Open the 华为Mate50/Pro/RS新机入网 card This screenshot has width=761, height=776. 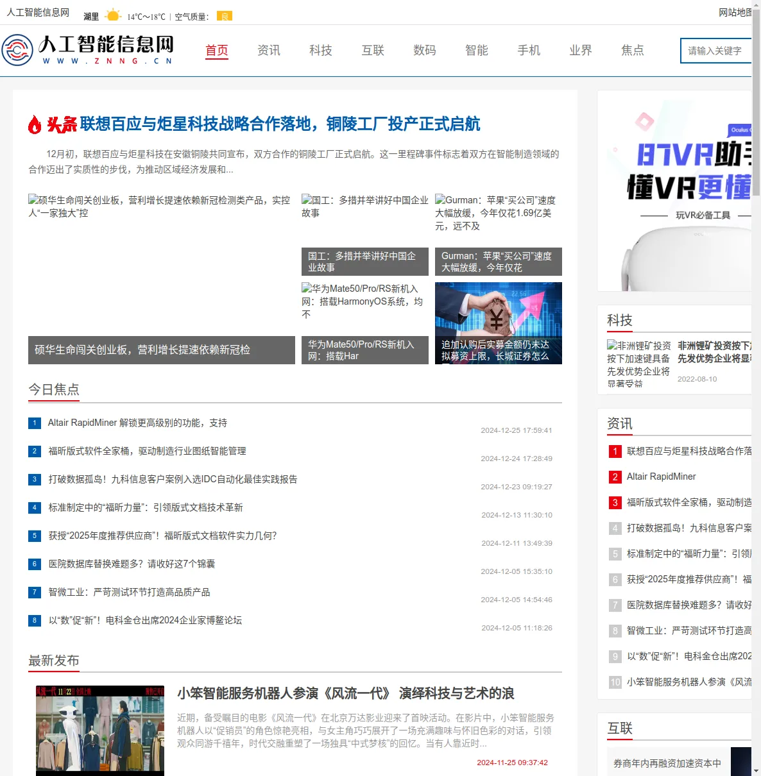click(x=365, y=323)
